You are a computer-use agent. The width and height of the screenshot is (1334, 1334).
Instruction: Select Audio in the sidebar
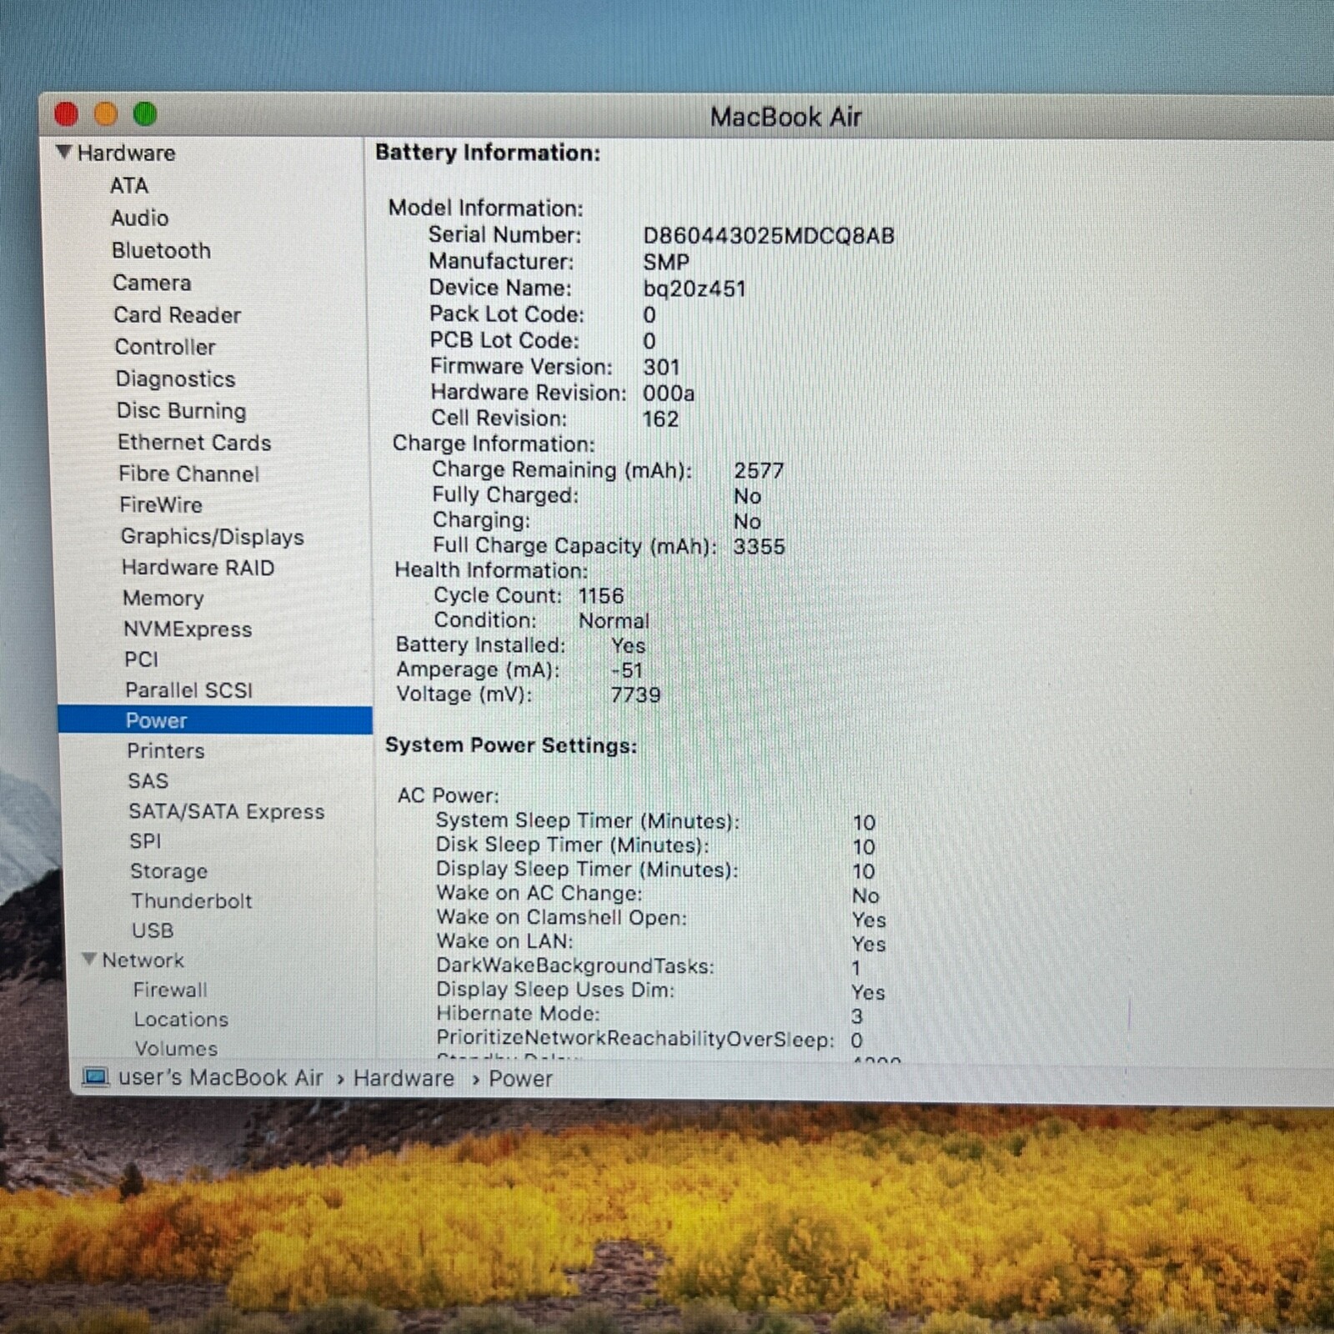[x=140, y=218]
